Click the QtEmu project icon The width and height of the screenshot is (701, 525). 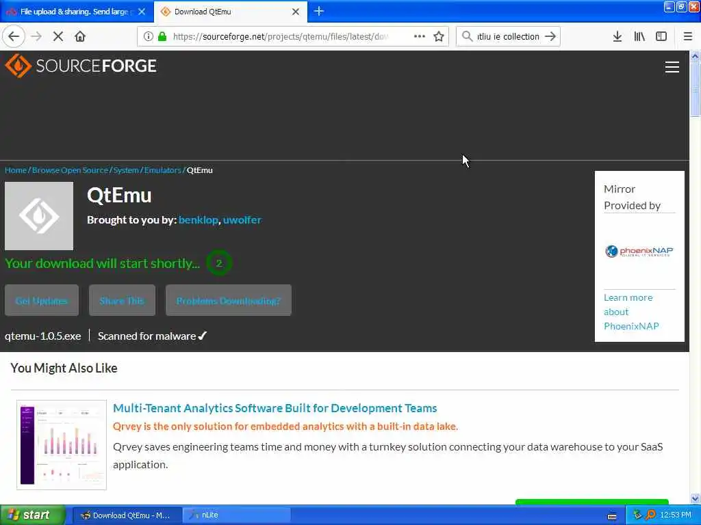pyautogui.click(x=39, y=215)
